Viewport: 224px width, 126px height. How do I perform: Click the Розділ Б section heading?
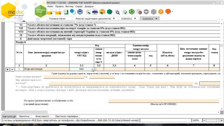tap(21, 42)
